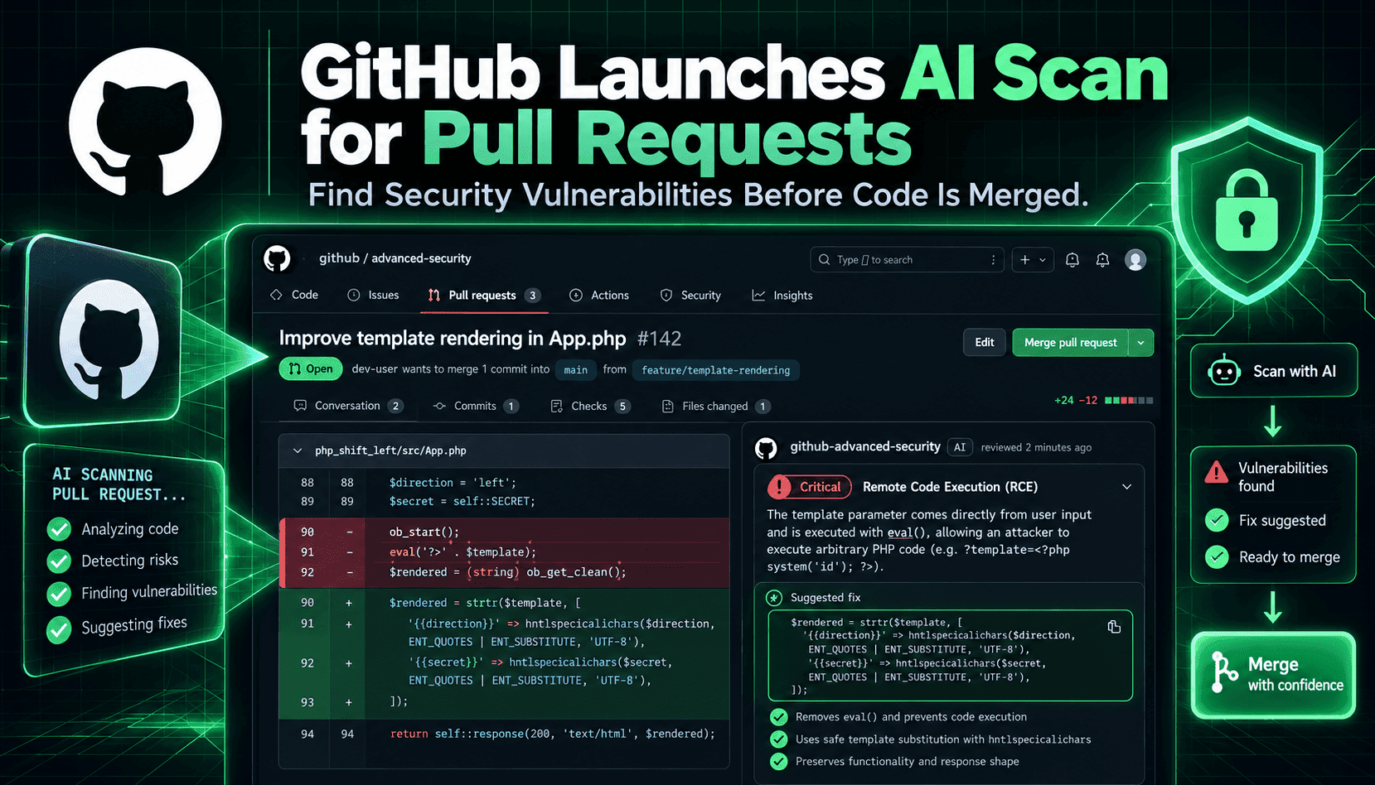This screenshot has width=1375, height=785.
Task: Click the github-advanced-security reviewer avatar
Action: (767, 448)
